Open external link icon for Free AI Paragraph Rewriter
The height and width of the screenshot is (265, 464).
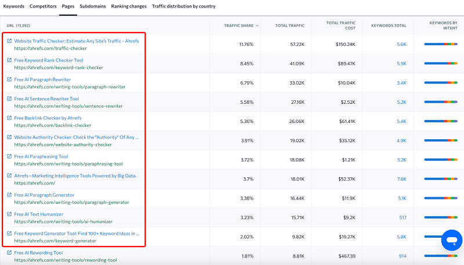(x=9, y=79)
